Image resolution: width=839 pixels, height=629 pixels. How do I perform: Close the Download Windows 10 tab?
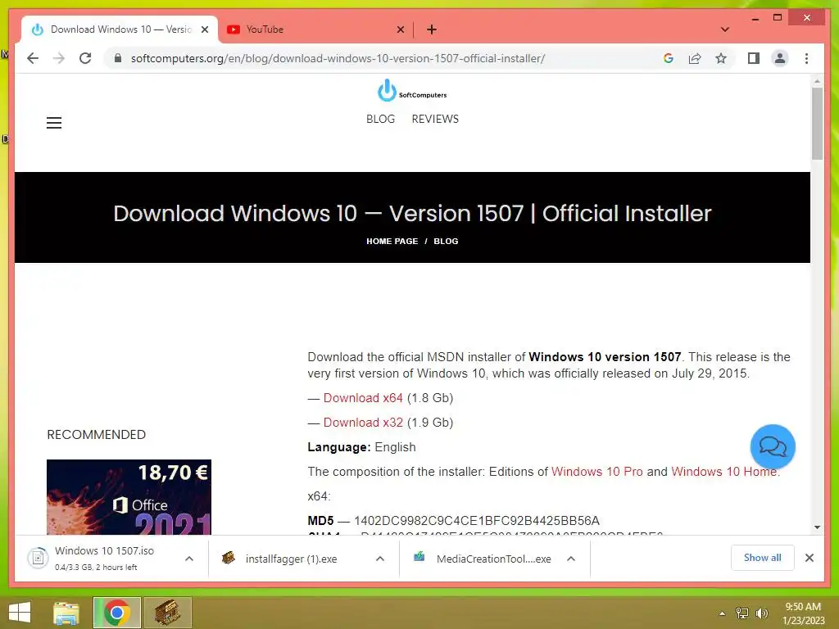204,29
